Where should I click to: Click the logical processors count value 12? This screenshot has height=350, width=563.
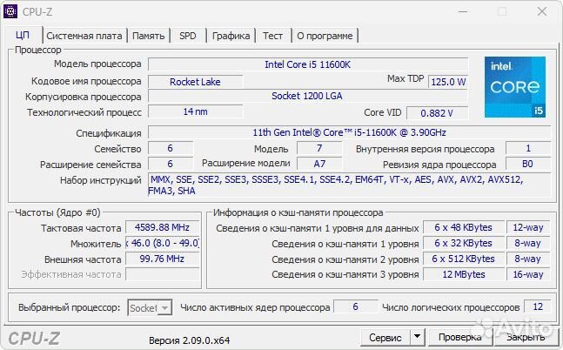click(x=538, y=306)
